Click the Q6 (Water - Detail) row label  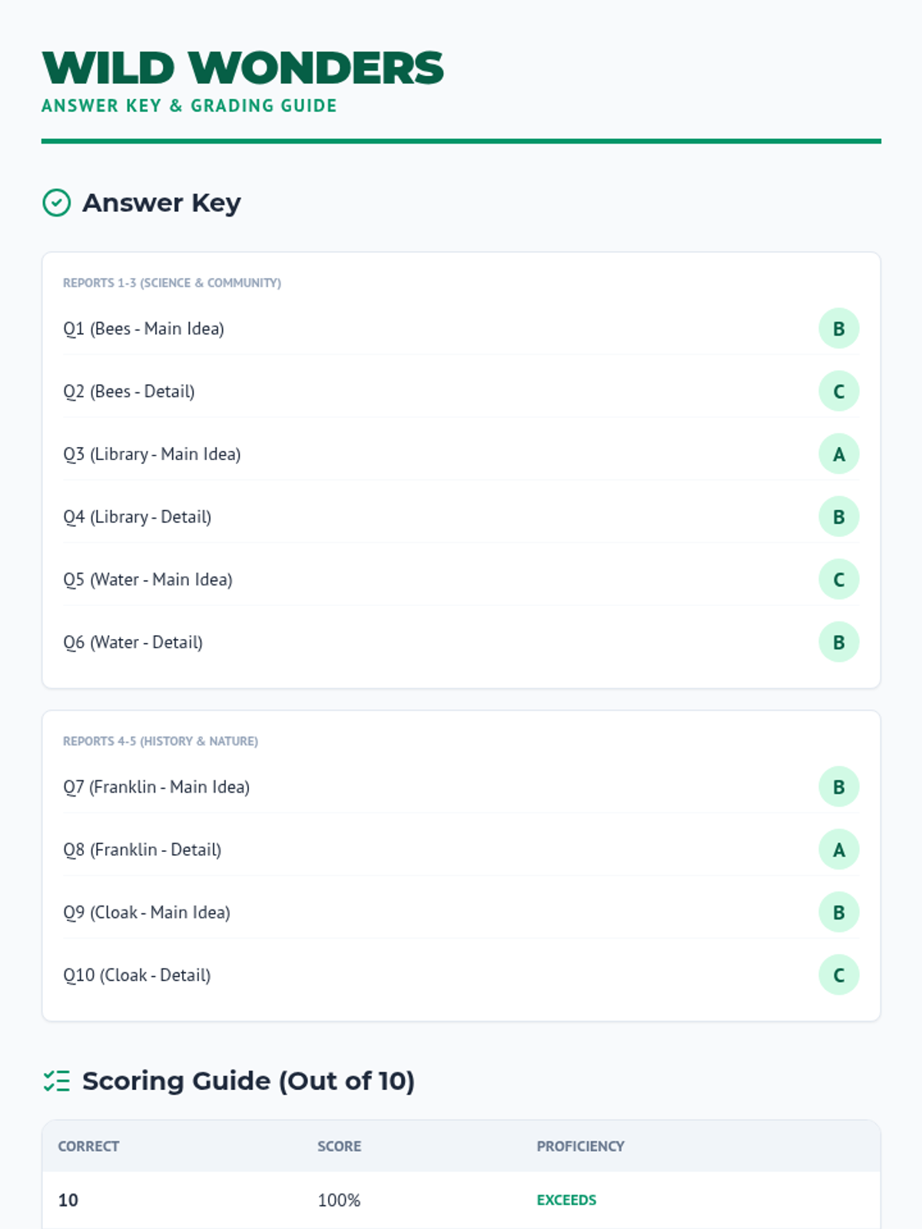point(133,642)
